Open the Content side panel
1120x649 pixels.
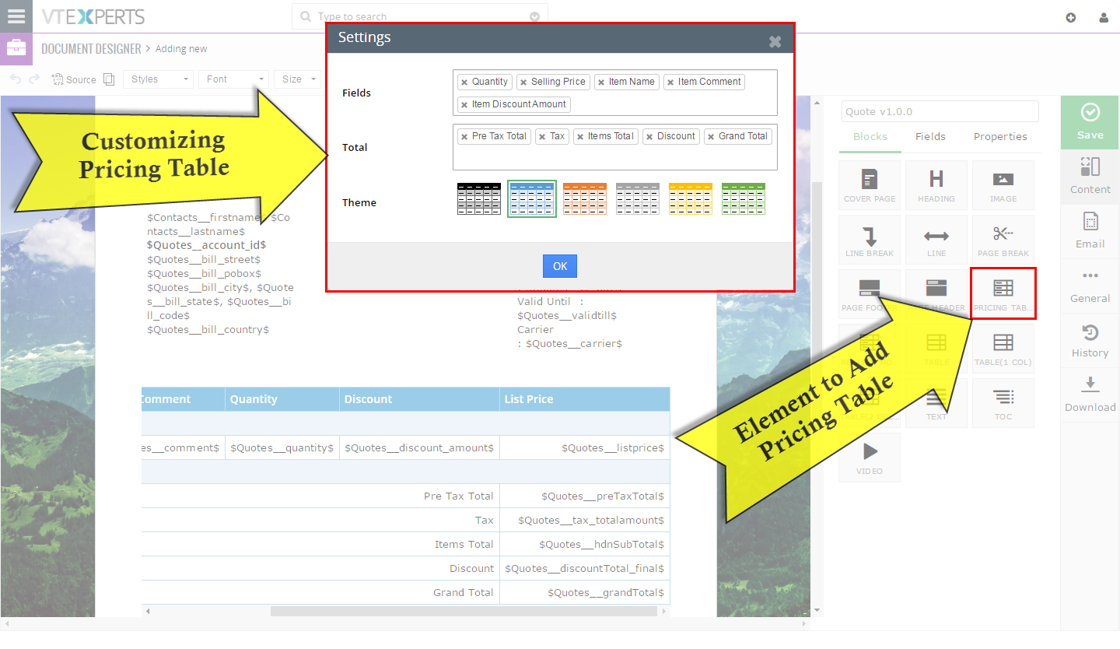(x=1090, y=177)
